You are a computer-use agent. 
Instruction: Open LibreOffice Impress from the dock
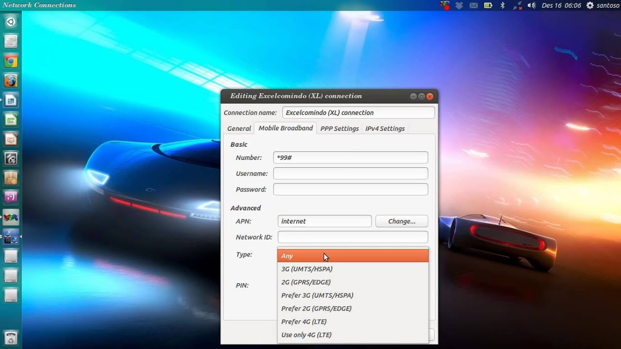coord(11,140)
